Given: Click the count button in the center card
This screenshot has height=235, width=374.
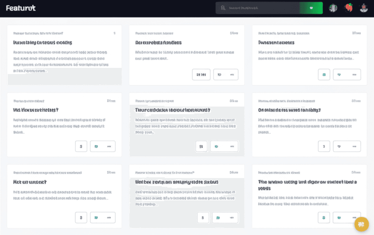Looking at the screenshot, I should pyautogui.click(x=201, y=146).
